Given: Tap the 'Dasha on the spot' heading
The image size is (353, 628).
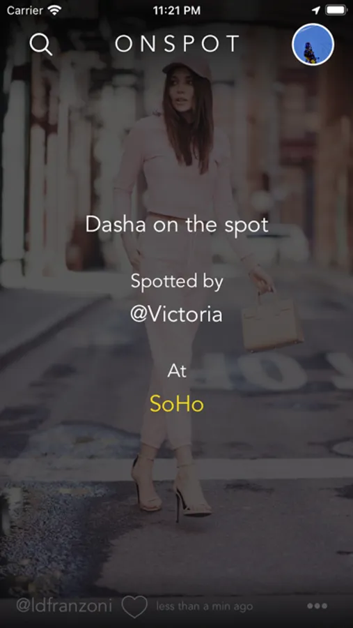Looking at the screenshot, I should coord(177,225).
